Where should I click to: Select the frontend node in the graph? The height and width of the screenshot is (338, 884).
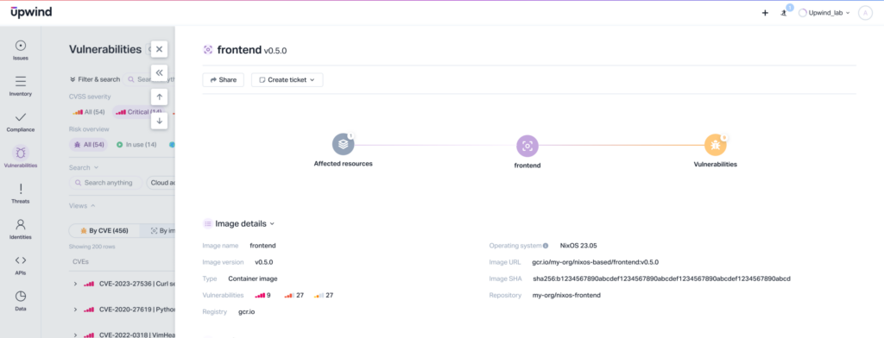click(x=527, y=146)
